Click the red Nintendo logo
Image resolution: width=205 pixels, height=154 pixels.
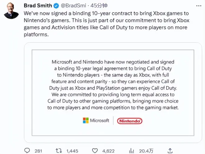(130, 121)
